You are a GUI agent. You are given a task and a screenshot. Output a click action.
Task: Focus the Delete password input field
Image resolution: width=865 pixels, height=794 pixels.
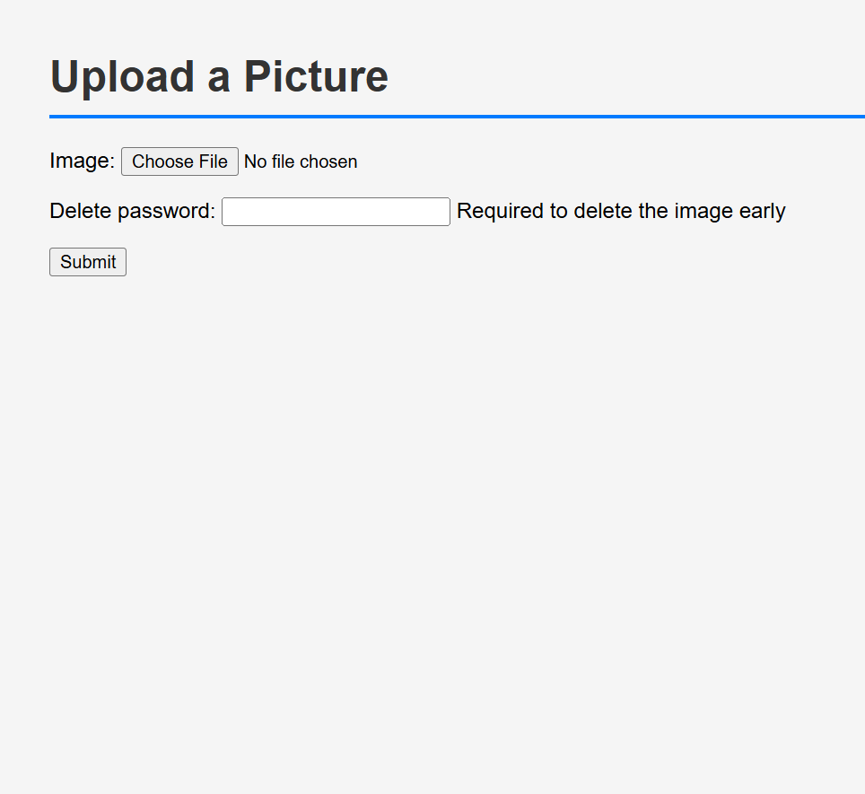[336, 212]
